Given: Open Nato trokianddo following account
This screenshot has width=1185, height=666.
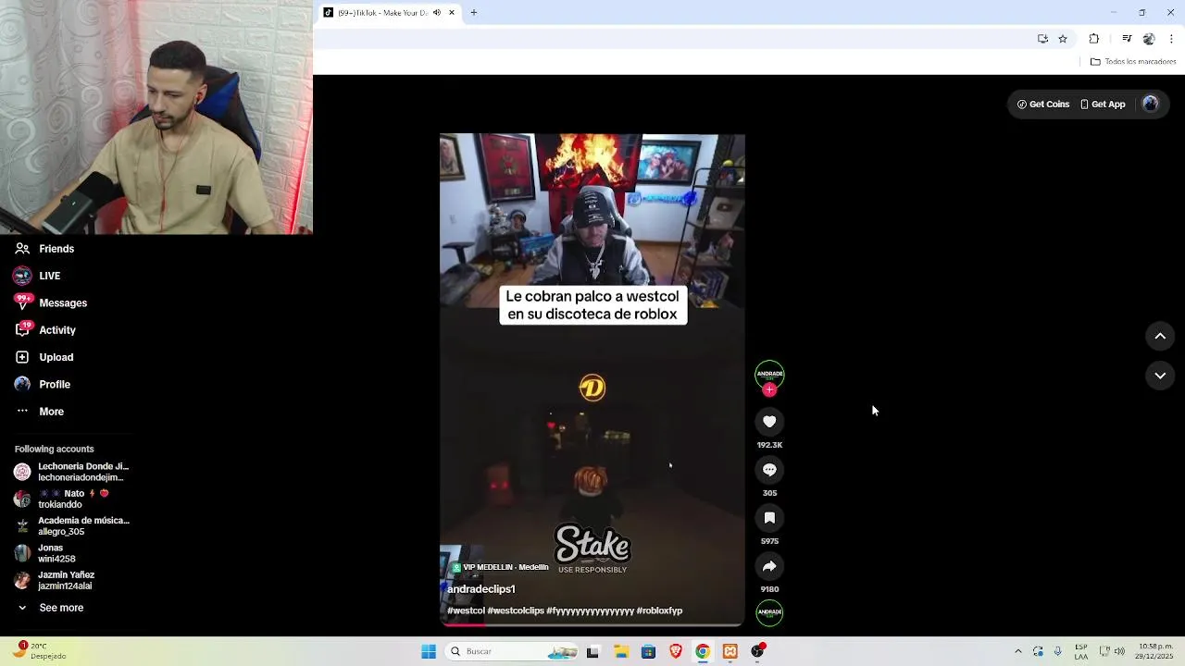Looking at the screenshot, I should (x=61, y=499).
